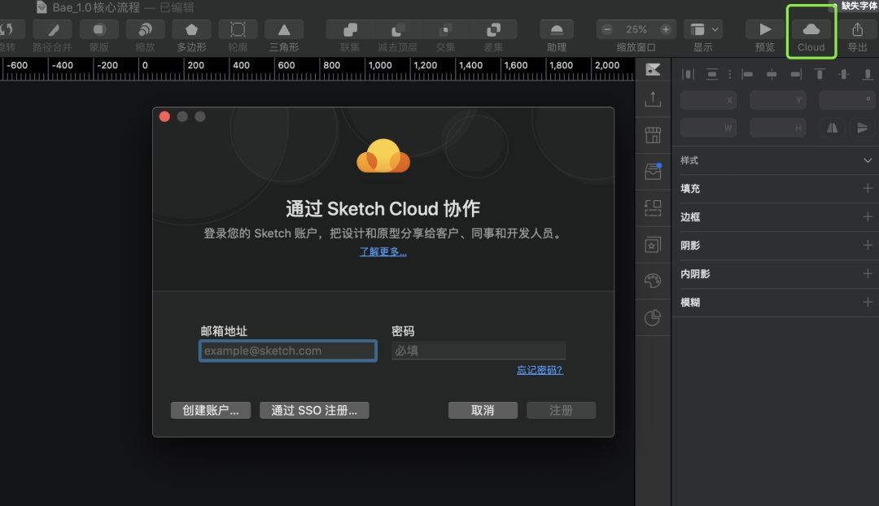
Task: Click the Export (导出) toolbar icon
Action: coord(857,30)
